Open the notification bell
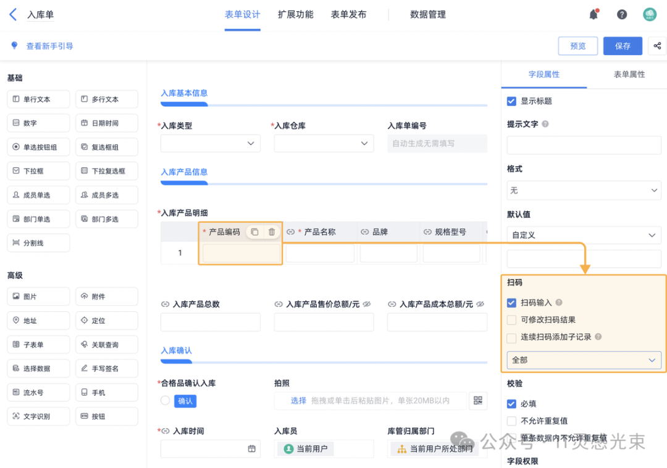This screenshot has height=468, width=667. (594, 15)
